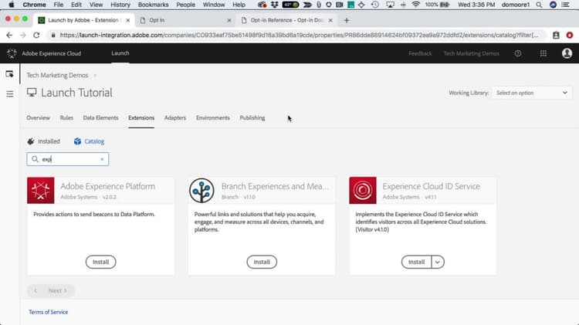This screenshot has width=579, height=325.
Task: Click the Dropbox icon in menu bar
Action: click(x=274, y=5)
